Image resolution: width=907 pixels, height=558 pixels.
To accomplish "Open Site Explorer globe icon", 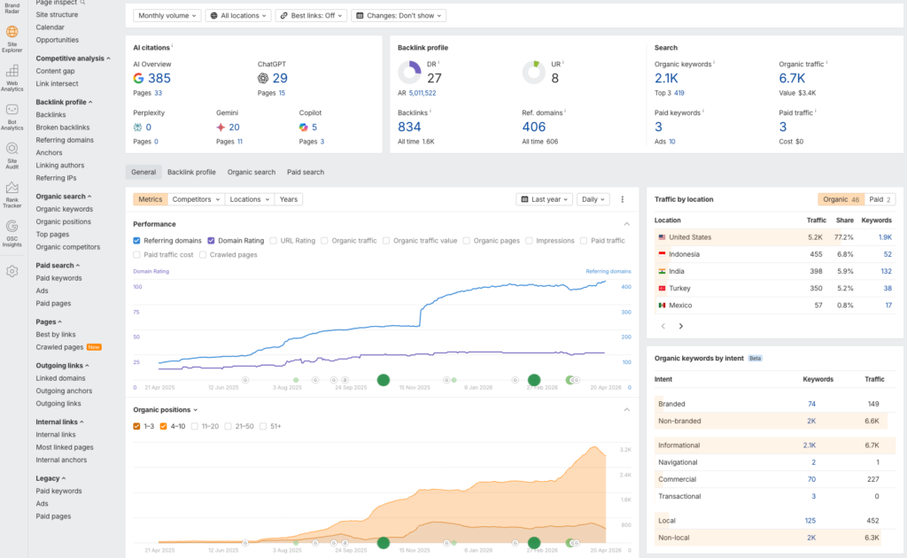I will [12, 32].
